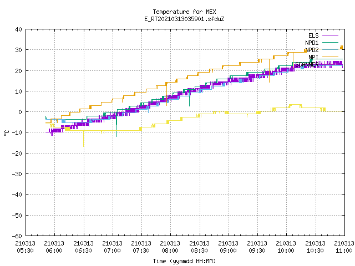Click the orange NPI legend line sample
This screenshot has width=355, height=266.
tap(330, 57)
